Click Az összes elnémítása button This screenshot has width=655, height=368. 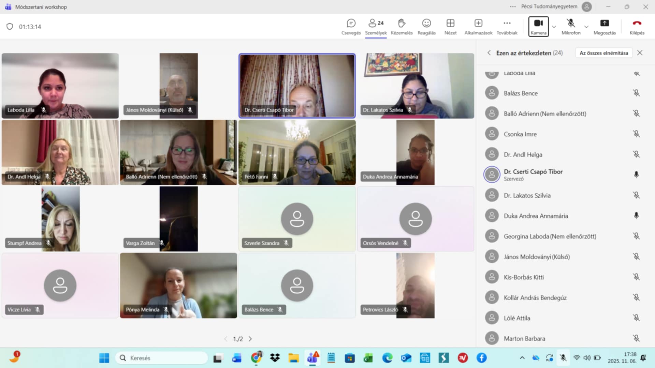coord(603,53)
